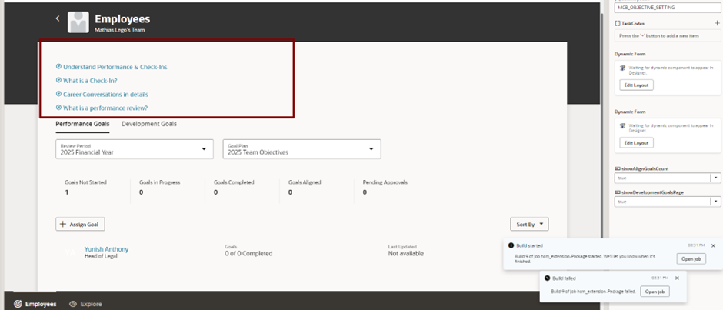
Task: Open Understand Performance & Check-Ins link
Action: point(115,67)
